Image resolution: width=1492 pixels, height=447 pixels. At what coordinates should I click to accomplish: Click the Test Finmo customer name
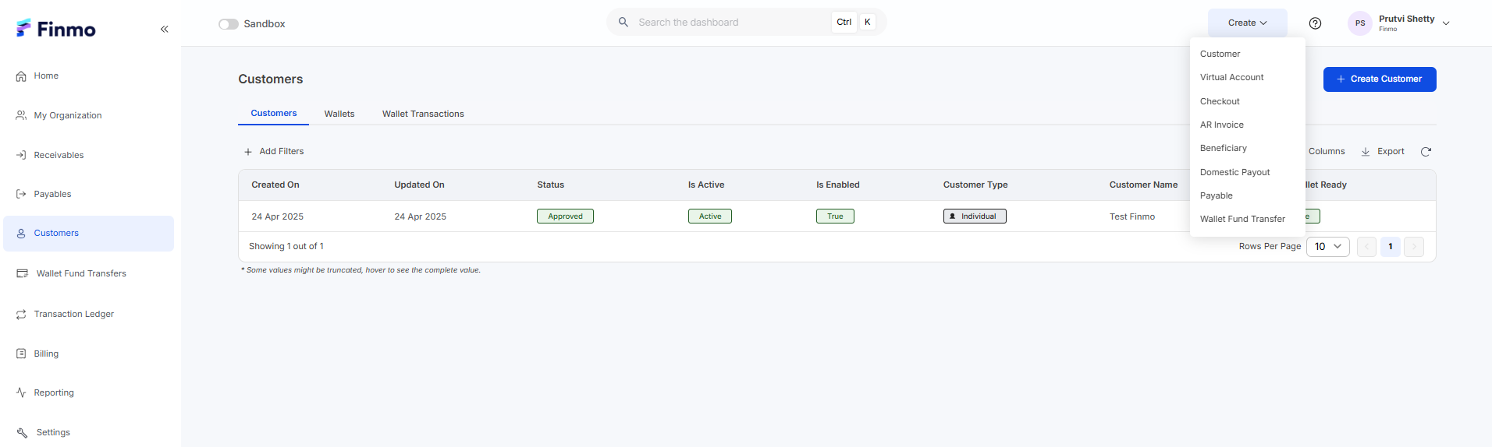pyautogui.click(x=1132, y=216)
